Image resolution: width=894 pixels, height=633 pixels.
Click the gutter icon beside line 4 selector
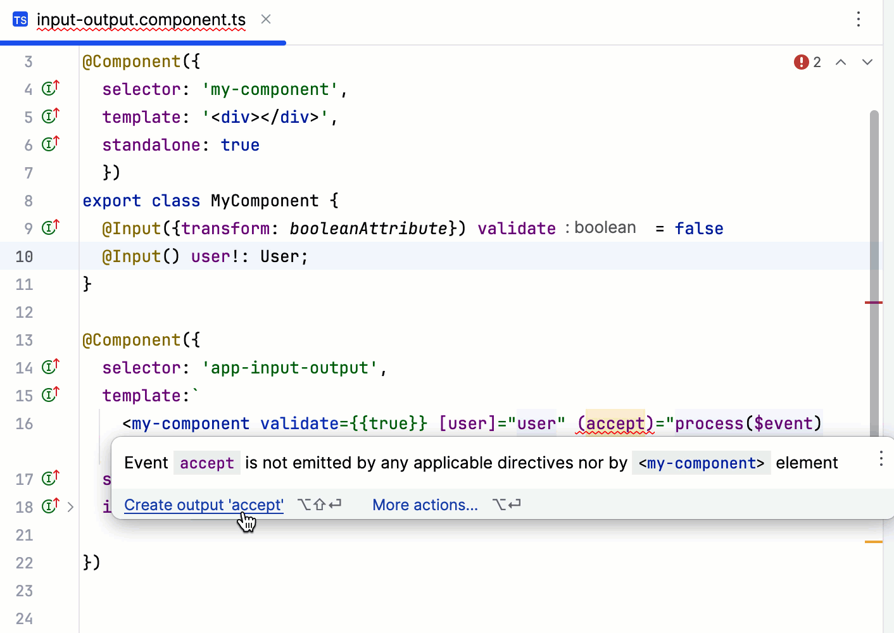coord(49,89)
